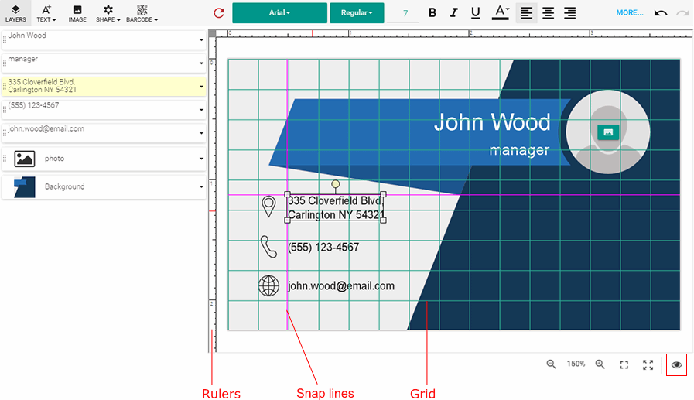Screen dimensions: 694x400
Task: Open the Text tool menu
Action: pos(46,13)
